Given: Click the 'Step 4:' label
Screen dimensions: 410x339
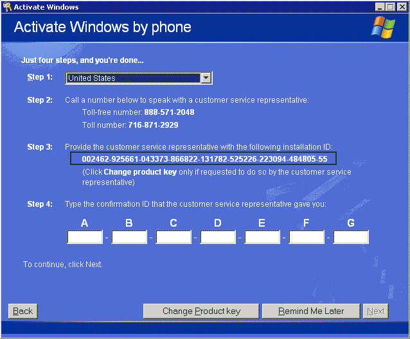Looking at the screenshot, I should click(40, 204).
